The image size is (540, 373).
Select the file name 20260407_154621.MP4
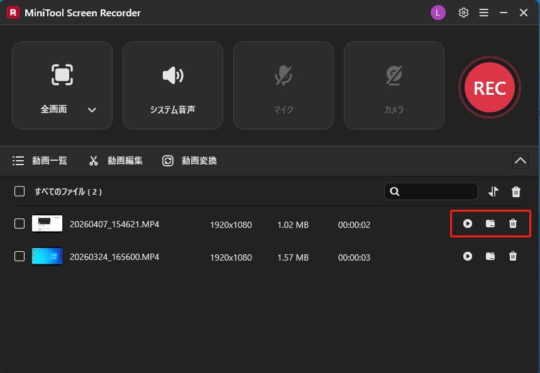(x=114, y=224)
